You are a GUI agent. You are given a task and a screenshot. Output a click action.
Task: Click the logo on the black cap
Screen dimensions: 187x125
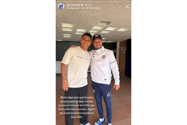(97, 35)
